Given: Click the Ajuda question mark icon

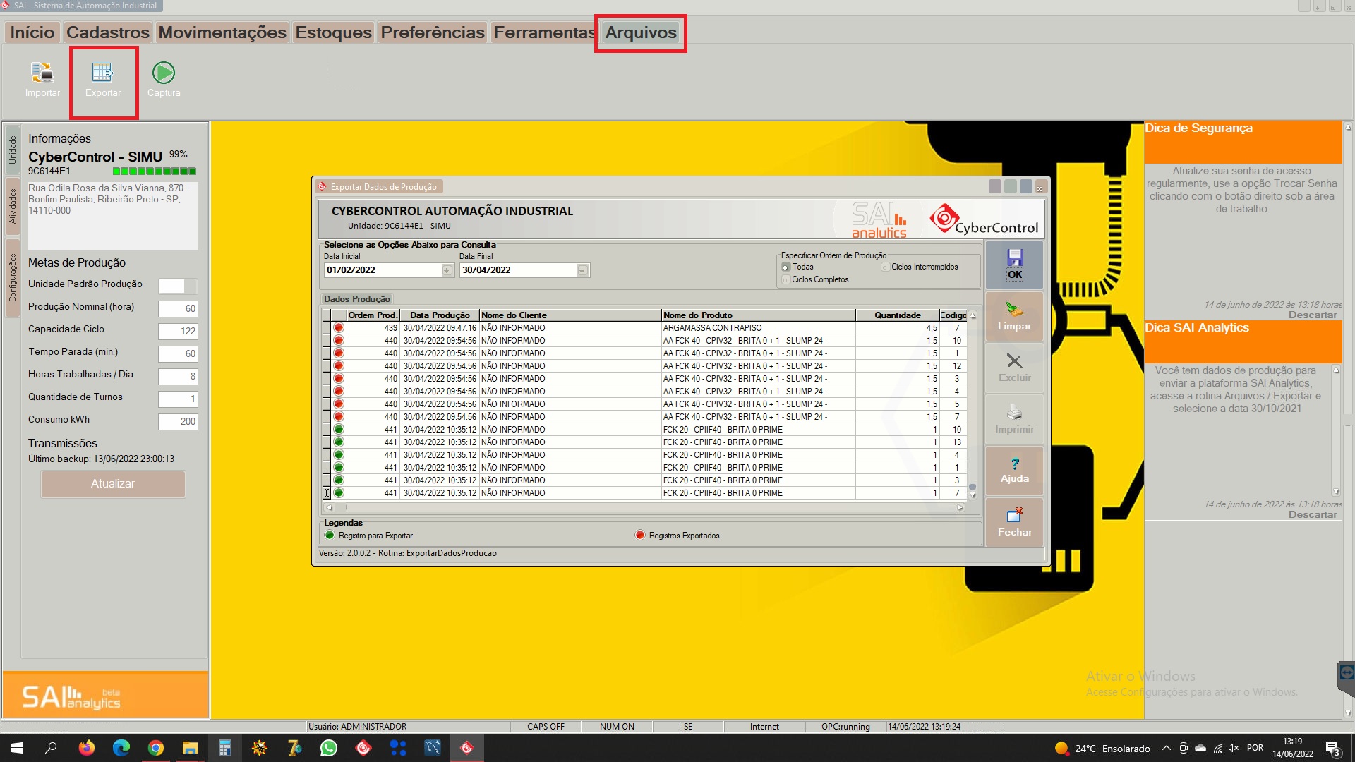Looking at the screenshot, I should (x=1014, y=464).
